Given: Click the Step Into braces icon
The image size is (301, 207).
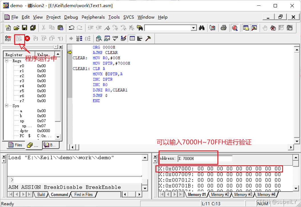Looking at the screenshot, I should coord(35,39).
